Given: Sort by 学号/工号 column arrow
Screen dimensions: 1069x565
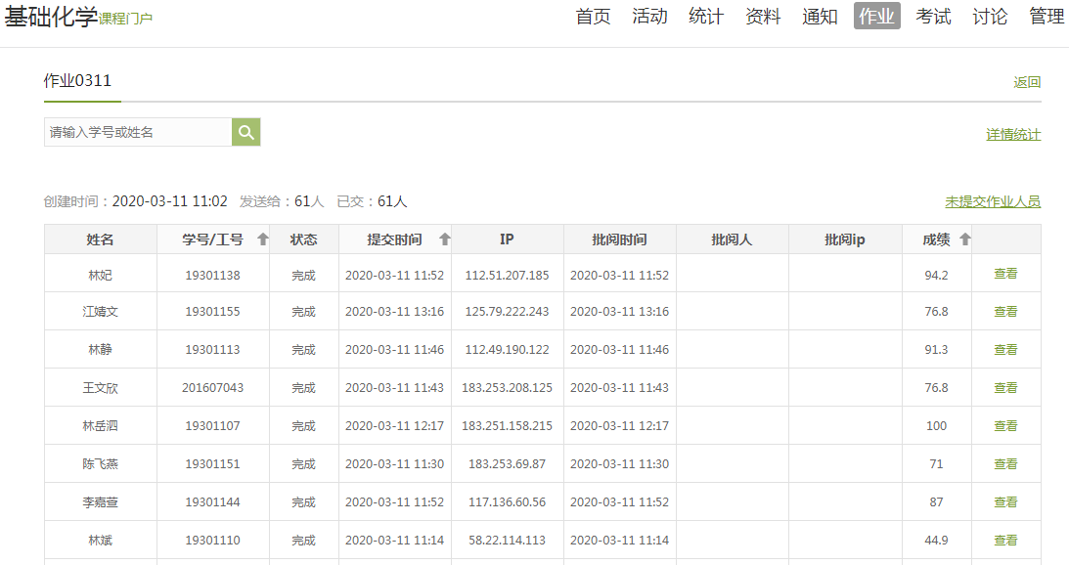Looking at the screenshot, I should click(x=262, y=239).
